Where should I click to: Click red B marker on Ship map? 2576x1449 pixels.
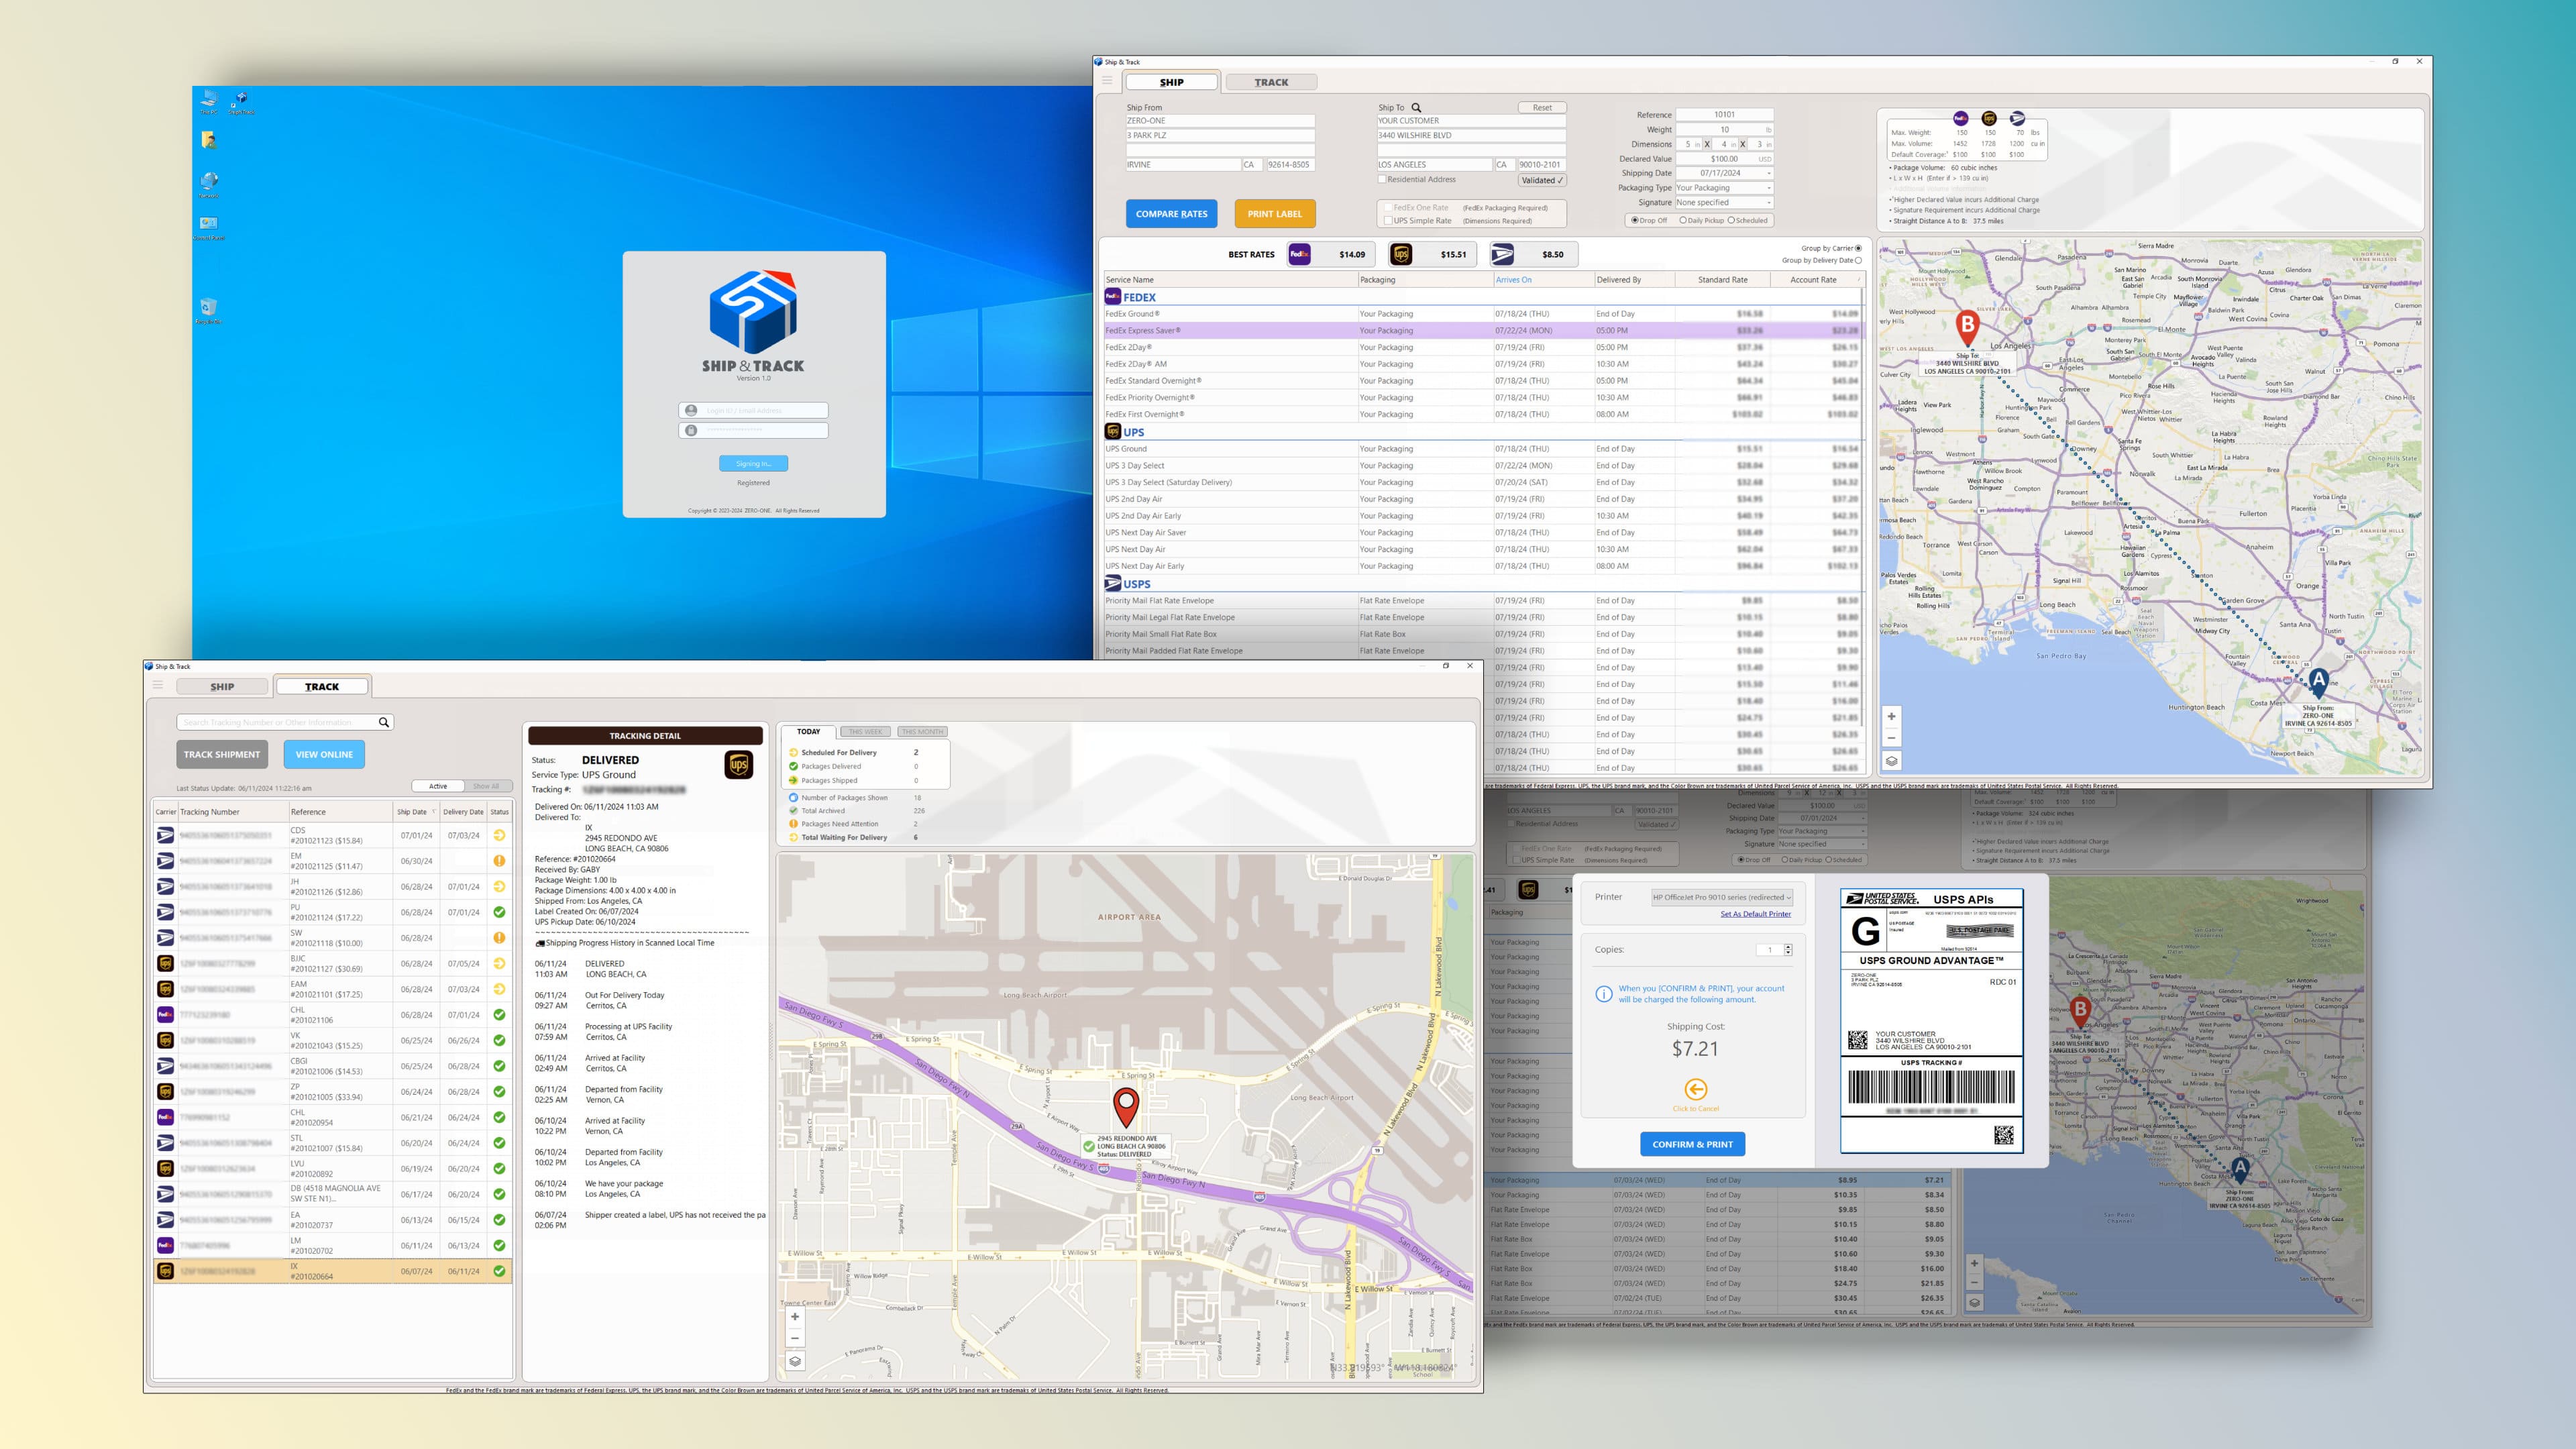click(1967, 328)
